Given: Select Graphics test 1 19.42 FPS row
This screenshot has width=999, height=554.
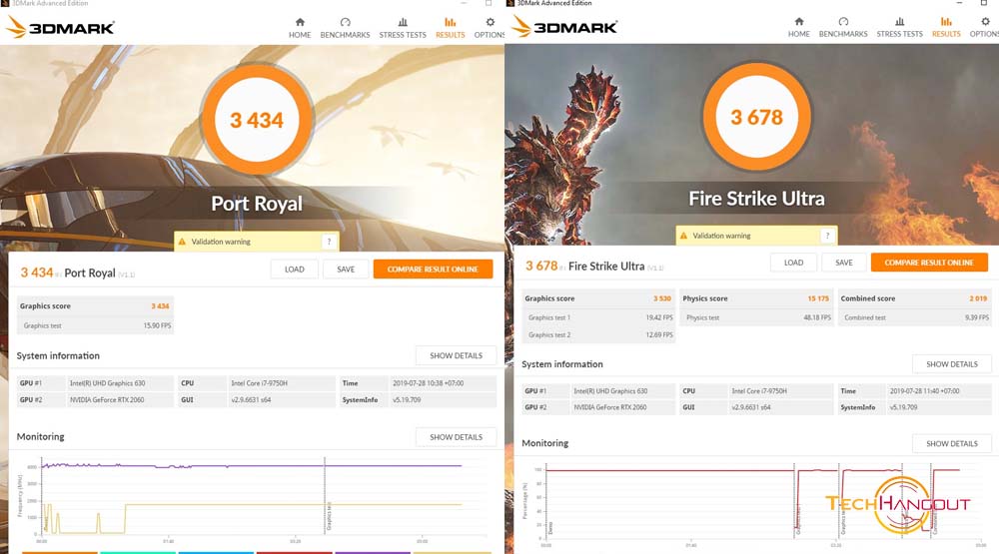Looking at the screenshot, I should tap(598, 317).
